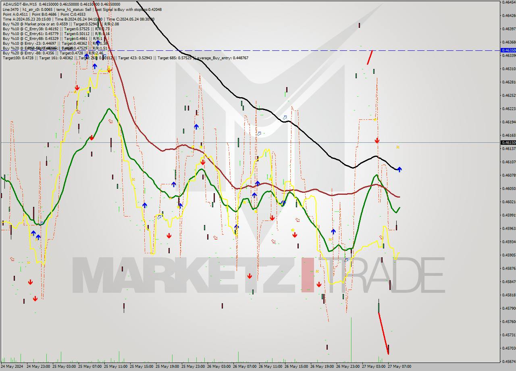This screenshot has width=516, height=371.
Task: Click the '25 May 11:00' time label
Action: 116,367
